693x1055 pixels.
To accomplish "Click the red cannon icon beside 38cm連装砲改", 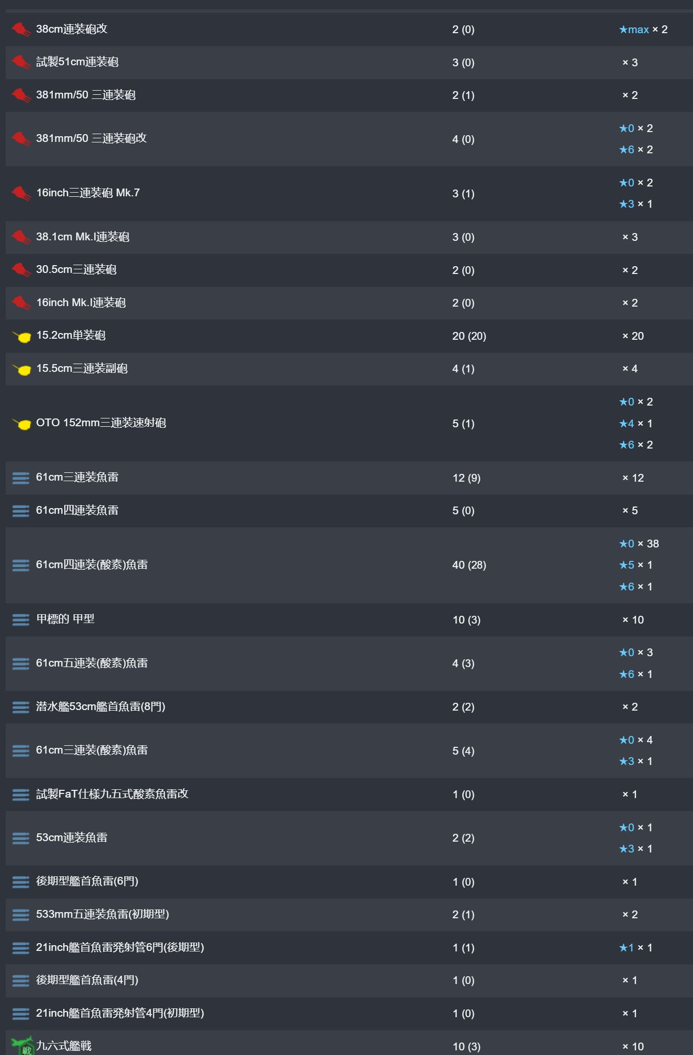I will 21,30.
